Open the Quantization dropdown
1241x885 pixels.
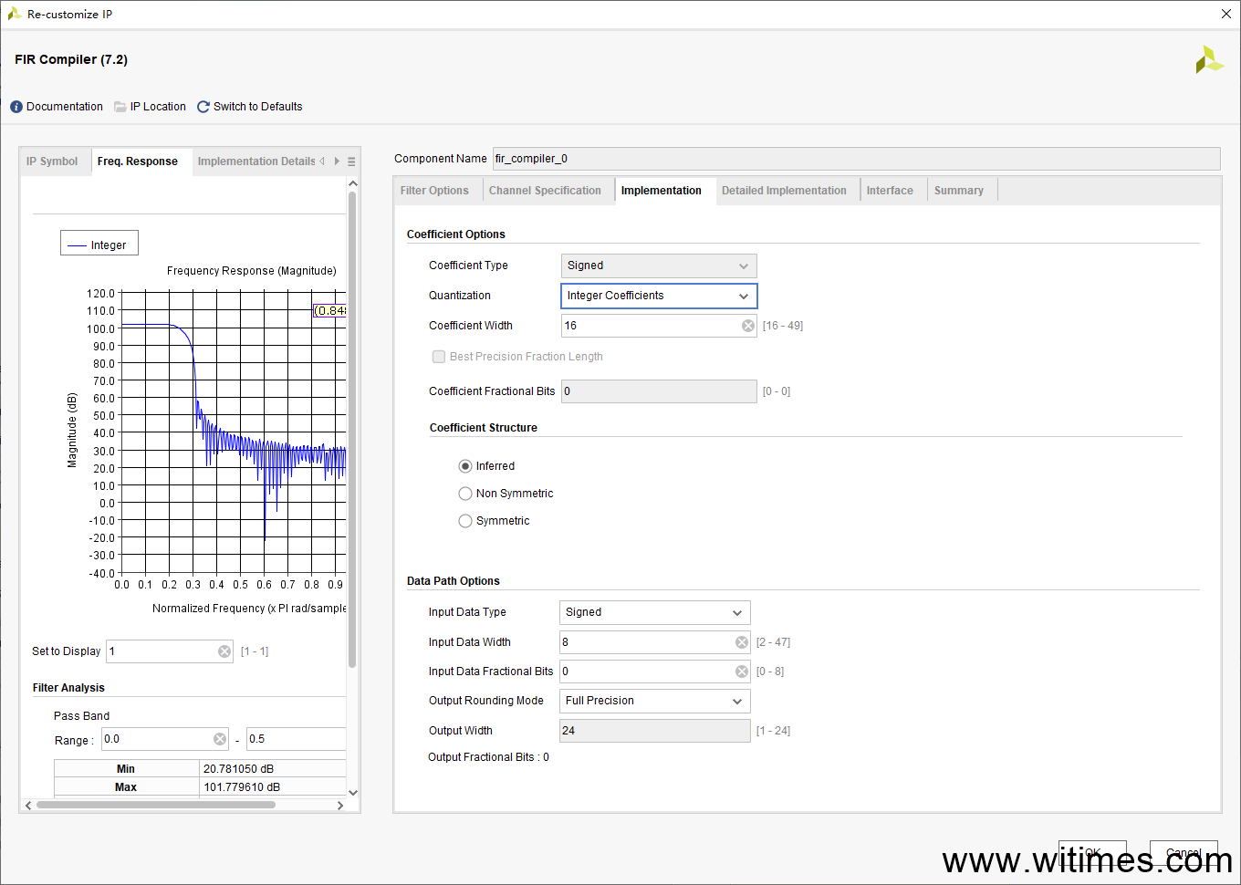coord(659,296)
